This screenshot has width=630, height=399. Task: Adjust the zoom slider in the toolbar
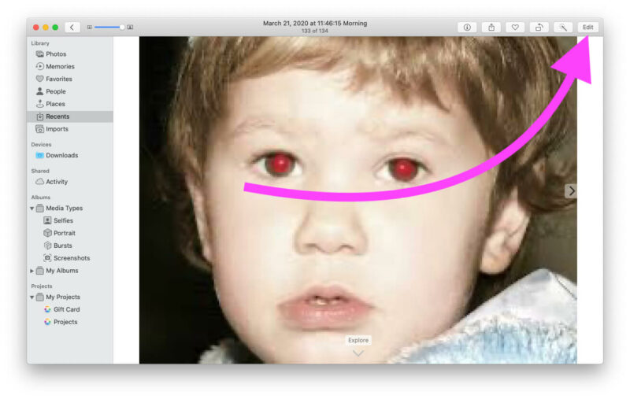click(108, 27)
